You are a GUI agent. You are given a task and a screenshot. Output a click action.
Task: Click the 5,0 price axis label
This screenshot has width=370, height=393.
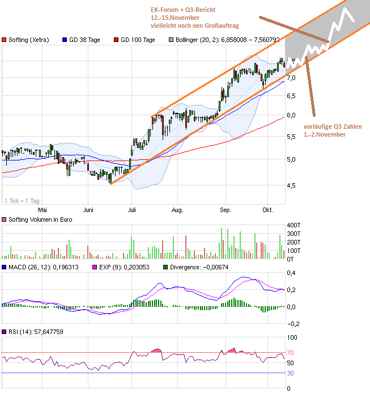click(x=291, y=159)
